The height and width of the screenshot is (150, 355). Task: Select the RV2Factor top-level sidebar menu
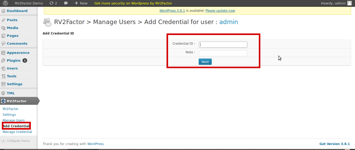pyautogui.click(x=19, y=101)
